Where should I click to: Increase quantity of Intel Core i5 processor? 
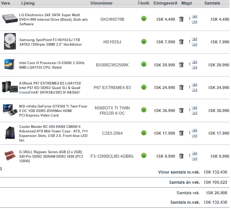coord(194,62)
